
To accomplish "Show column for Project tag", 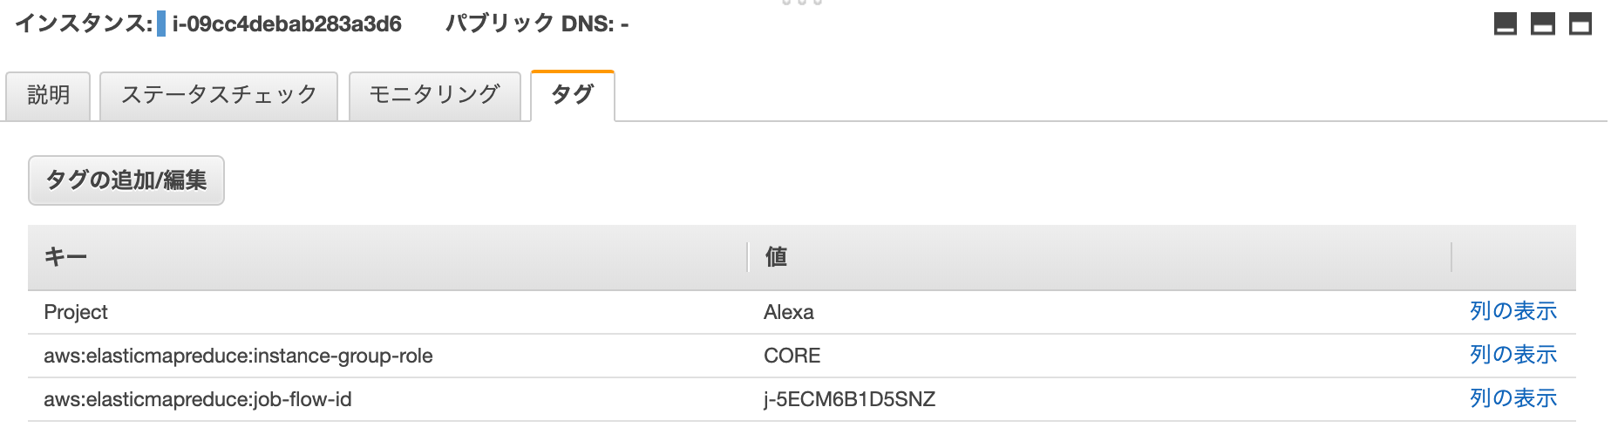I will click(1513, 311).
